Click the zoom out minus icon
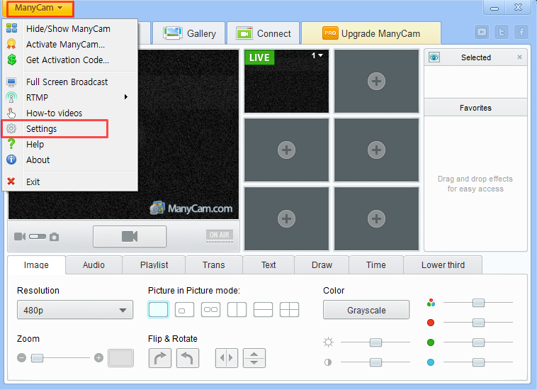Viewport: 537px width, 390px height. [21, 358]
